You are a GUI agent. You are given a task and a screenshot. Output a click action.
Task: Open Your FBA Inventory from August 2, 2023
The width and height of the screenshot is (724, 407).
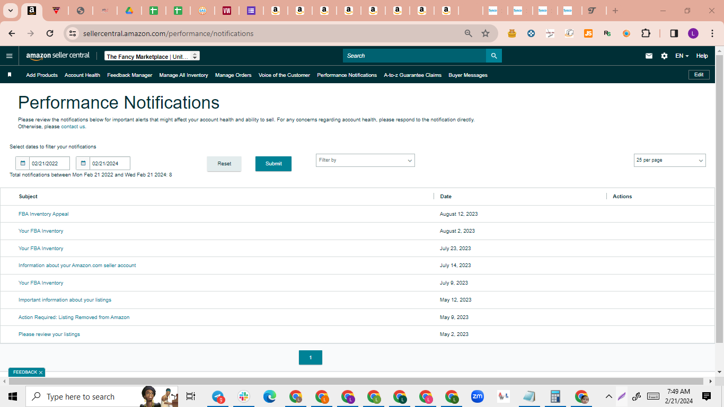point(41,231)
